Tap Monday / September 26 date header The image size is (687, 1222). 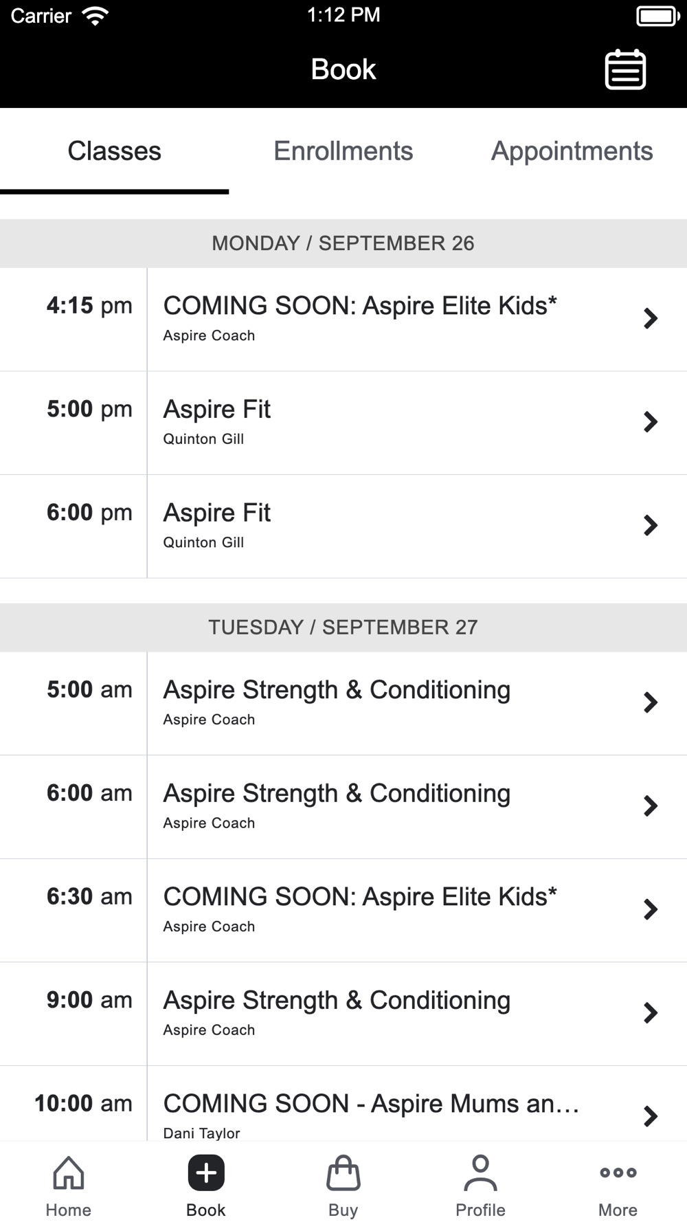tap(343, 243)
